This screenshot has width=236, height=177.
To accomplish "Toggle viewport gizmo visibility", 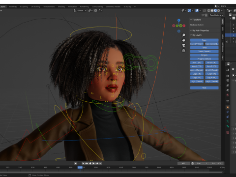I will click(x=189, y=10).
